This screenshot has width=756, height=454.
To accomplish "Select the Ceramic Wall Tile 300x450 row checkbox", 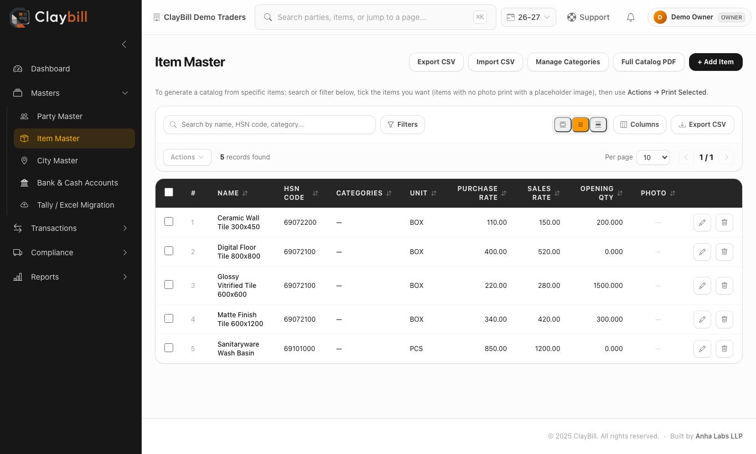I will [x=169, y=221].
